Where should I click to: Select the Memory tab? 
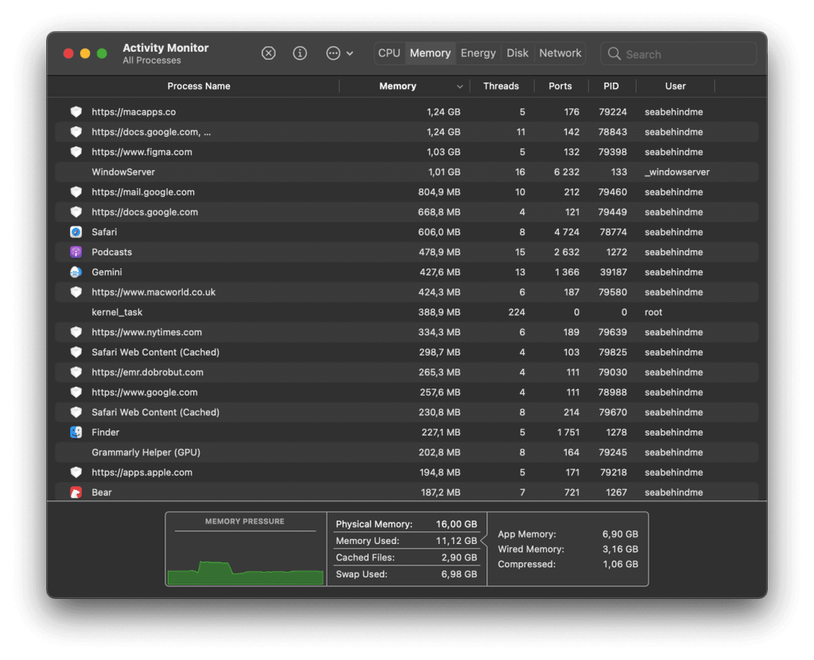[x=430, y=53]
